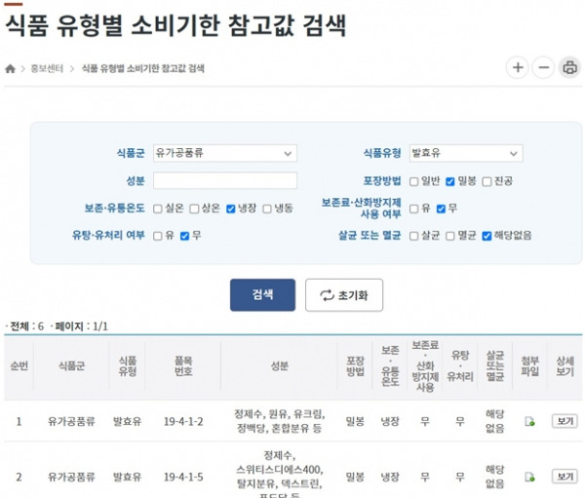This screenshot has height=498, width=585.
Task: Check the 진공 packaging checkbox
Action: [487, 181]
